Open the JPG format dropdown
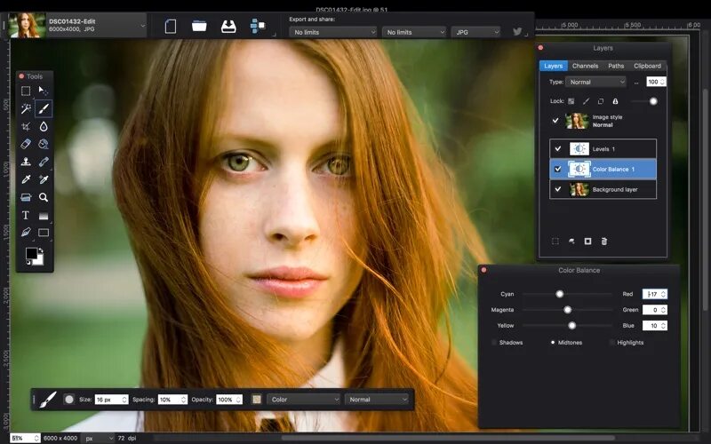The image size is (711, 444). 475,32
